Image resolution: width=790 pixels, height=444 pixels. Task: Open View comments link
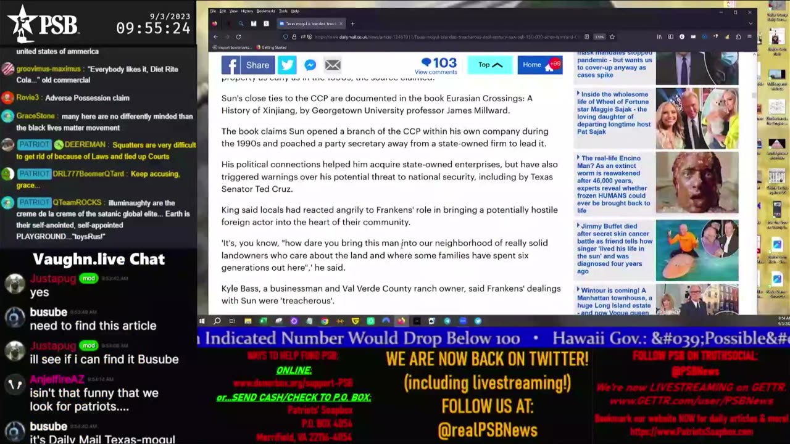point(436,72)
